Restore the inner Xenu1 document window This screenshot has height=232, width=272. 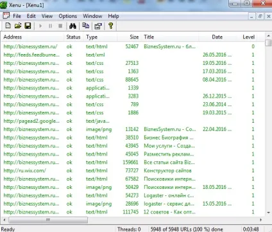(x=260, y=16)
